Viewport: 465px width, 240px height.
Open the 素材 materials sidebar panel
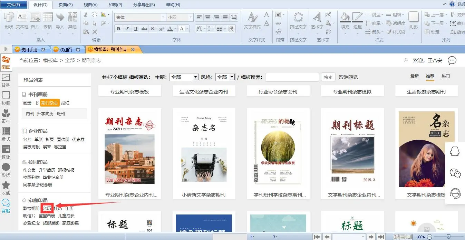coord(6,116)
